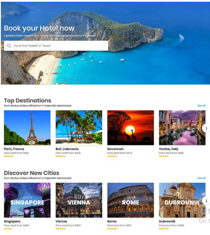Image resolution: width=210 pixels, height=235 pixels.
Task: Click the star rating under Savannah
Action: tap(112, 156)
